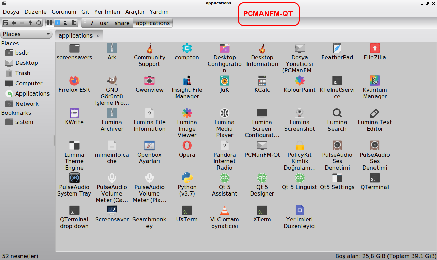Select the GIMP (GNU Görüntü İşleme) icon
The width and height of the screenshot is (437, 260).
tap(112, 81)
